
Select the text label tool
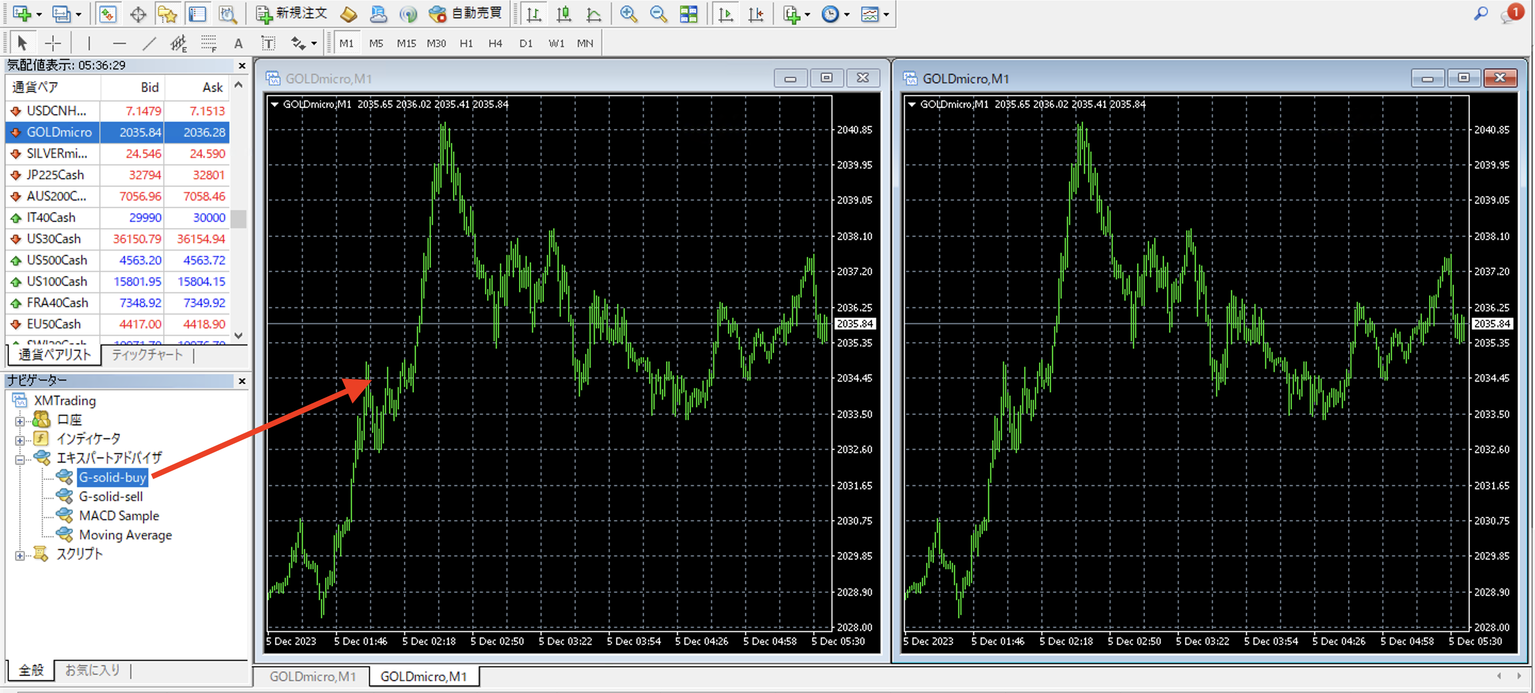click(x=268, y=43)
